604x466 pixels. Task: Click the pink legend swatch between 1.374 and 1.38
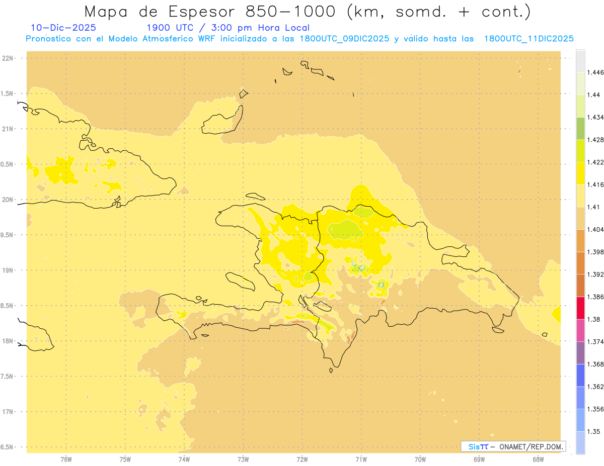click(580, 330)
